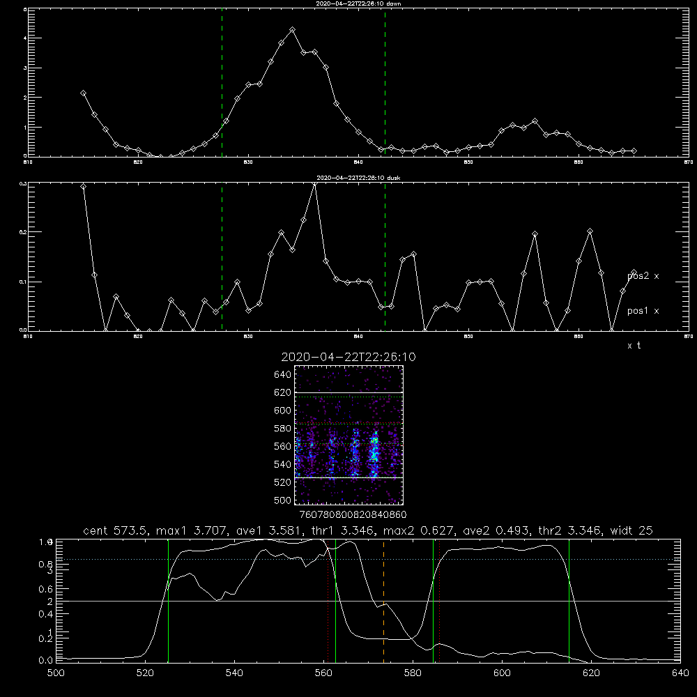Viewport: 697px width, 697px height.
Task: Click the dawn plot title 2020-04-22T22:26:10 dawn
Action: 358,3
